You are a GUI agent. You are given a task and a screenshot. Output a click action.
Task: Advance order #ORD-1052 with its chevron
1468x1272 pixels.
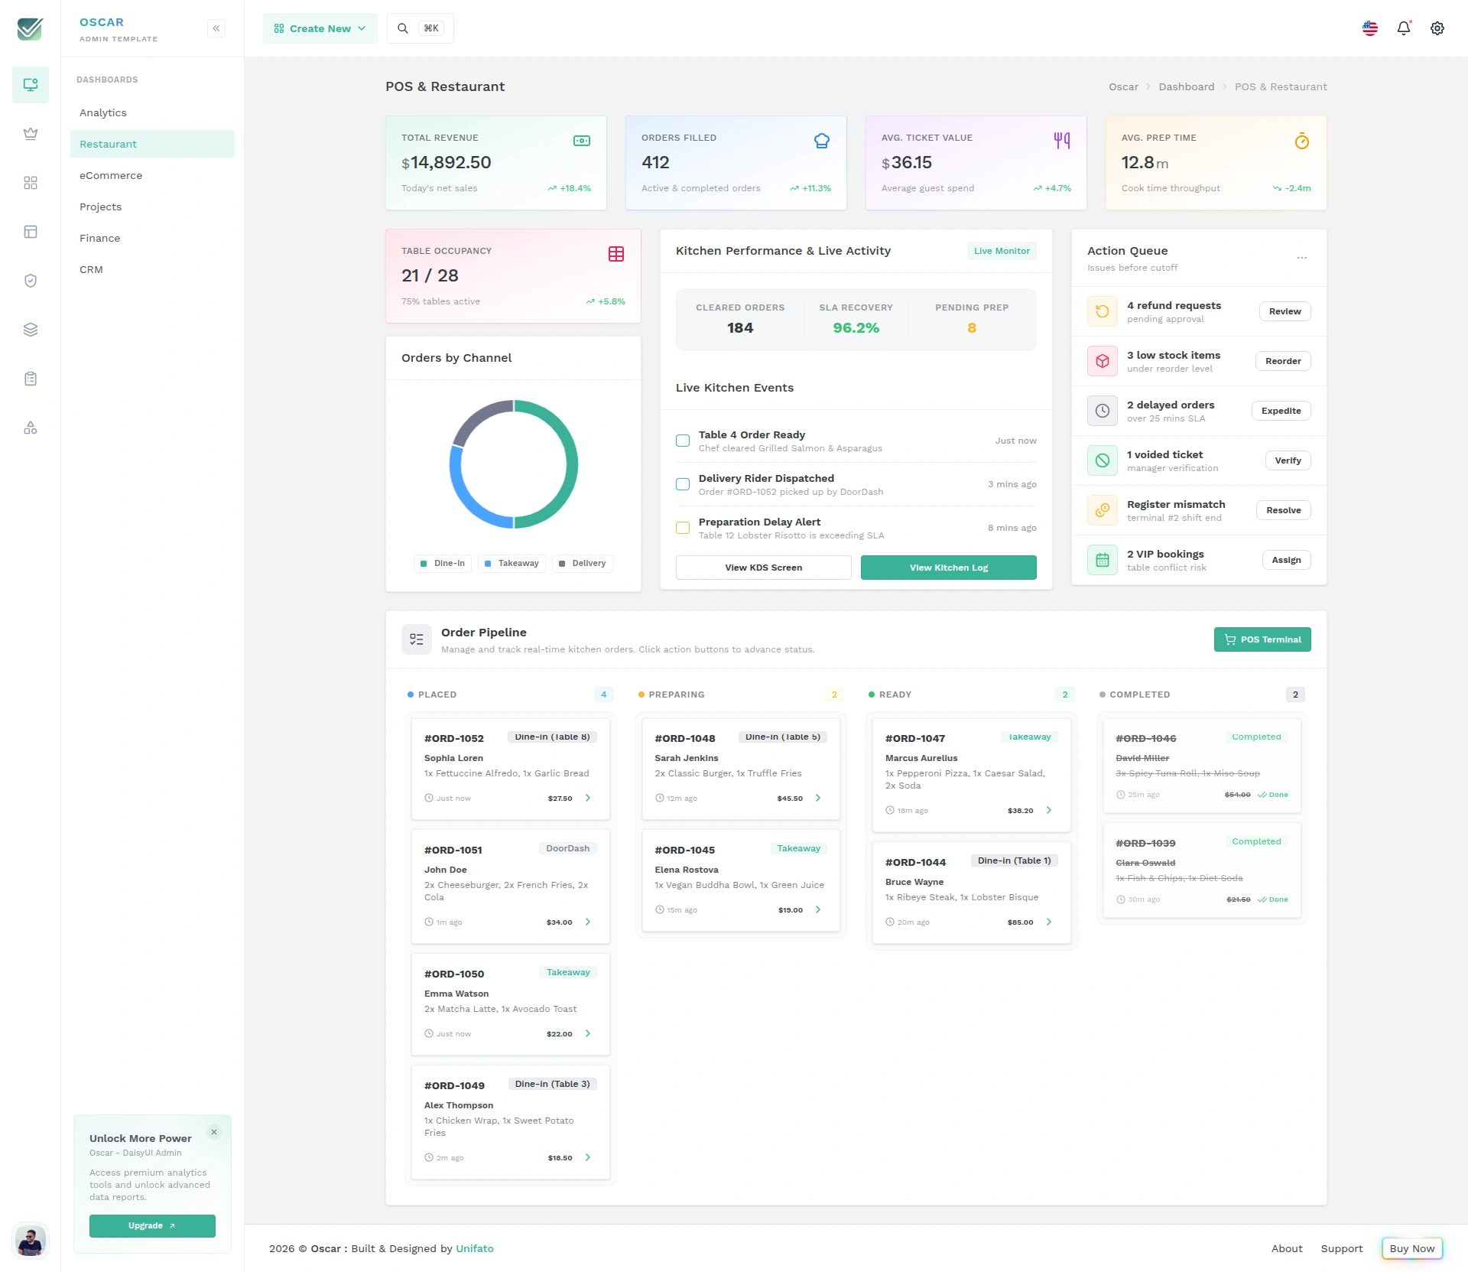[588, 798]
